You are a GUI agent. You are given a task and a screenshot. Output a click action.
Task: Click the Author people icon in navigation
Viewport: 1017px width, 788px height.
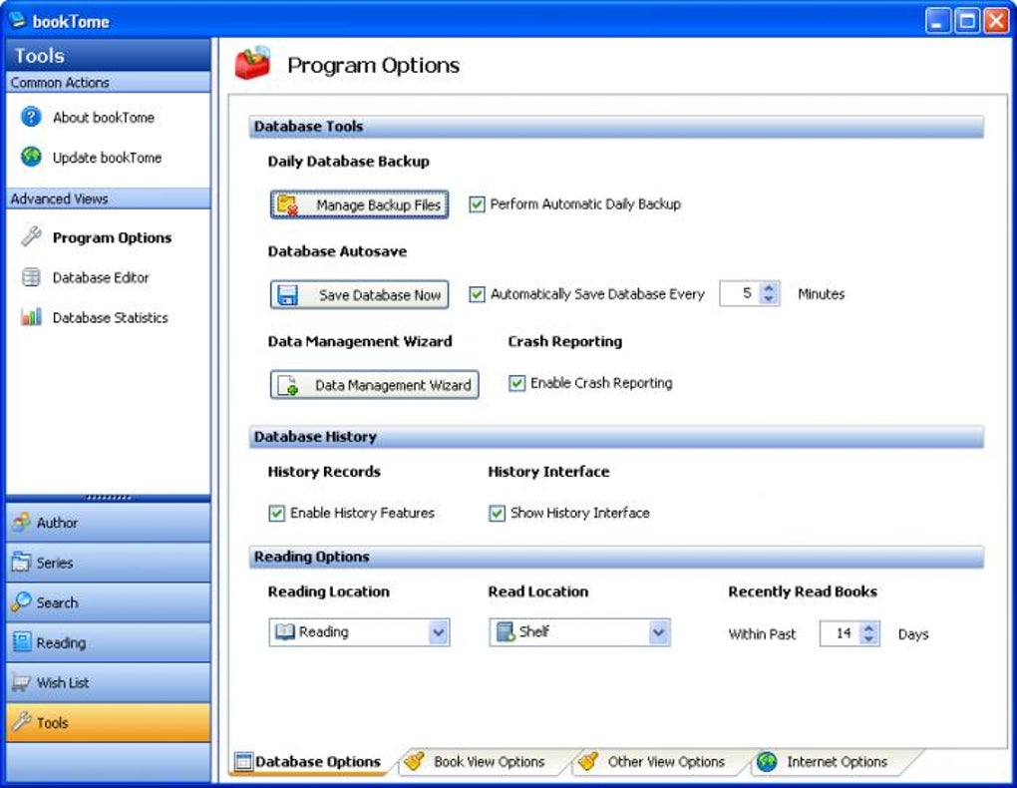coord(21,522)
